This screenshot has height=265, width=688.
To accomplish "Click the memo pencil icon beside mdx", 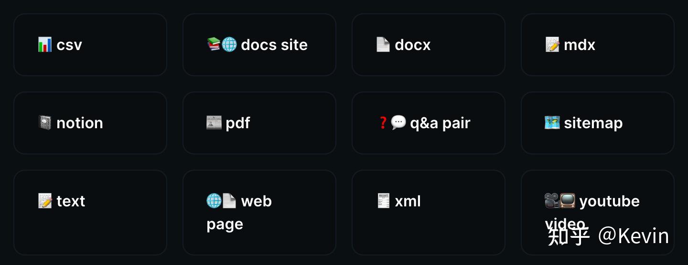I will (x=552, y=45).
